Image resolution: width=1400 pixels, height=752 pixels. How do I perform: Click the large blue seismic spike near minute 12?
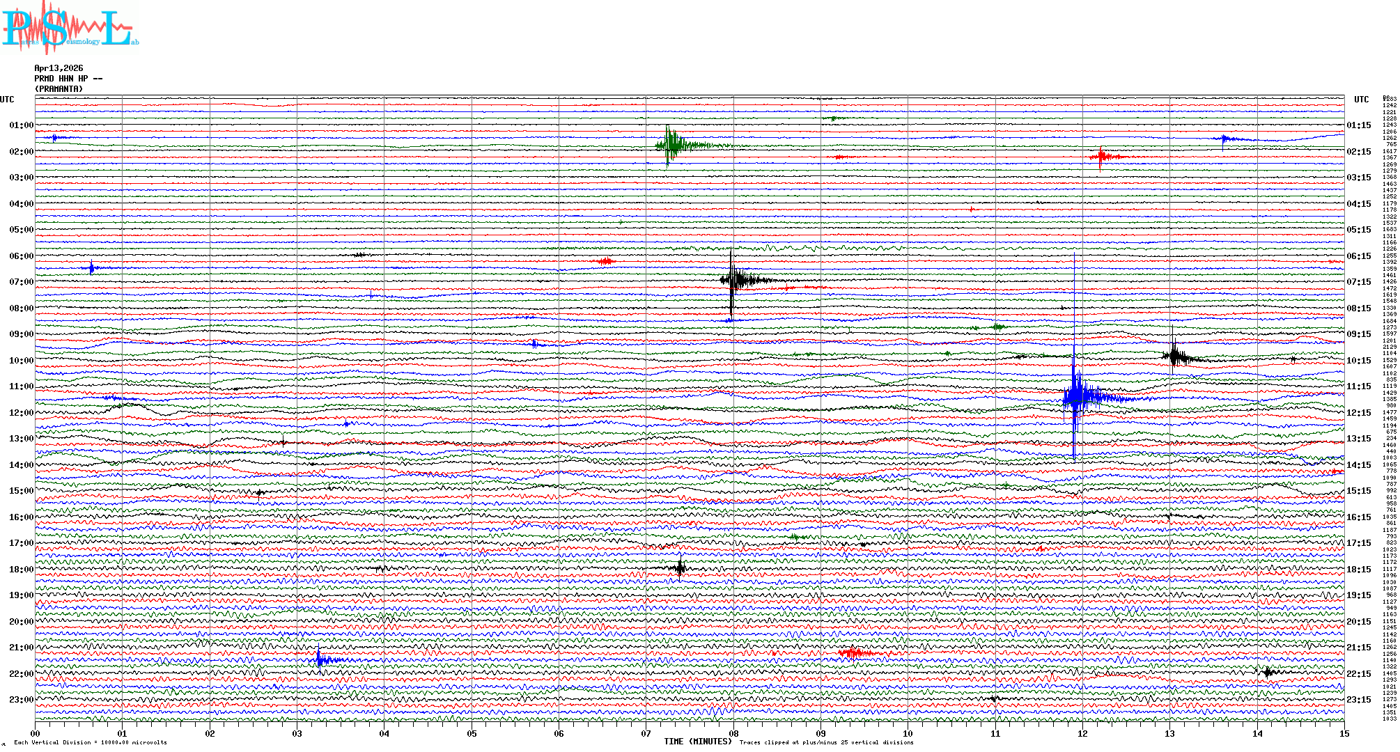coord(1075,397)
